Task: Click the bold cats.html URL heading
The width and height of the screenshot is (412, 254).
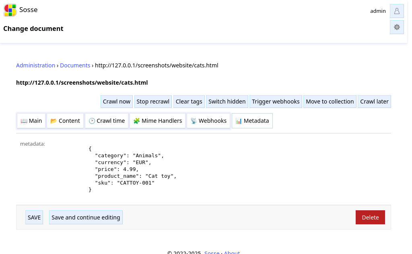Action: [x=82, y=83]
